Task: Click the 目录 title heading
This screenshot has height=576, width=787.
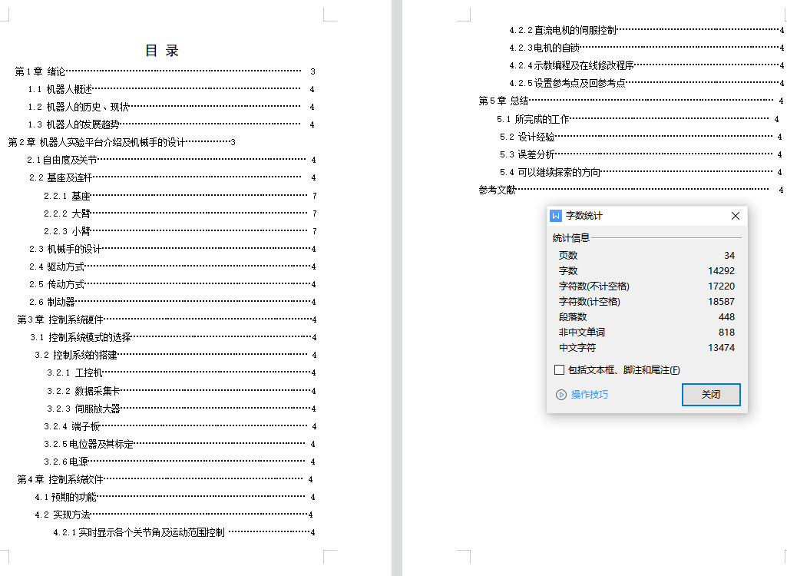Action: click(161, 51)
